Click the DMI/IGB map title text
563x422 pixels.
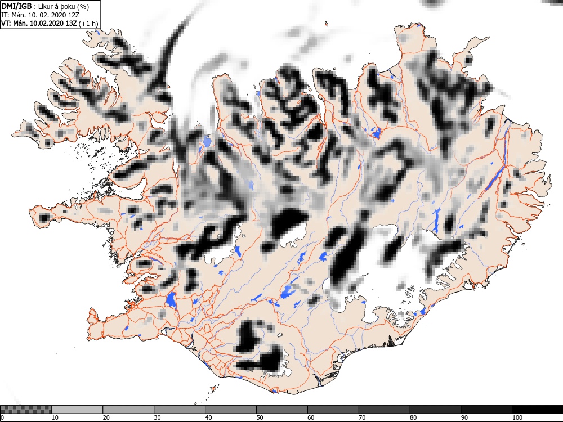pos(45,6)
